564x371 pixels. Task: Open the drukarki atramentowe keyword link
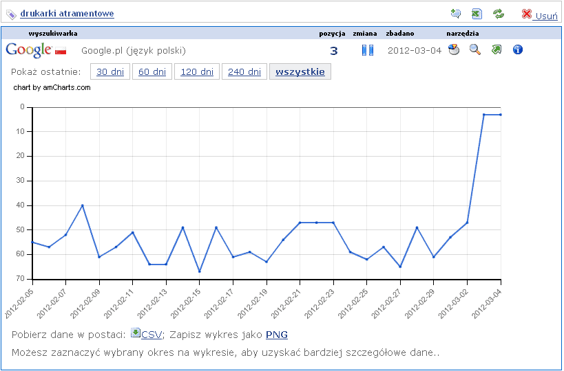point(67,13)
